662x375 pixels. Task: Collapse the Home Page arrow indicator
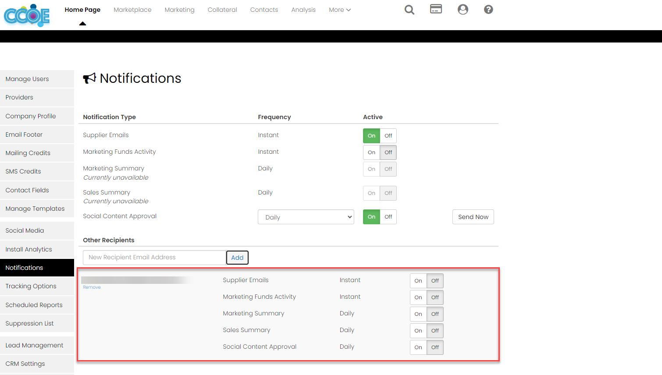[82, 24]
